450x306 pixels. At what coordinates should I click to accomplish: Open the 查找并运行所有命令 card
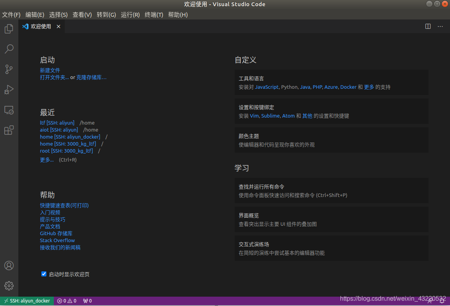331,191
